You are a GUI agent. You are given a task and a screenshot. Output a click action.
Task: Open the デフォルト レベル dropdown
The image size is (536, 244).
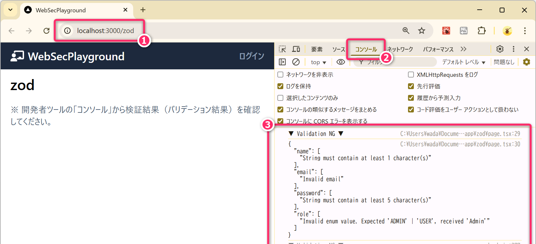[x=463, y=62]
